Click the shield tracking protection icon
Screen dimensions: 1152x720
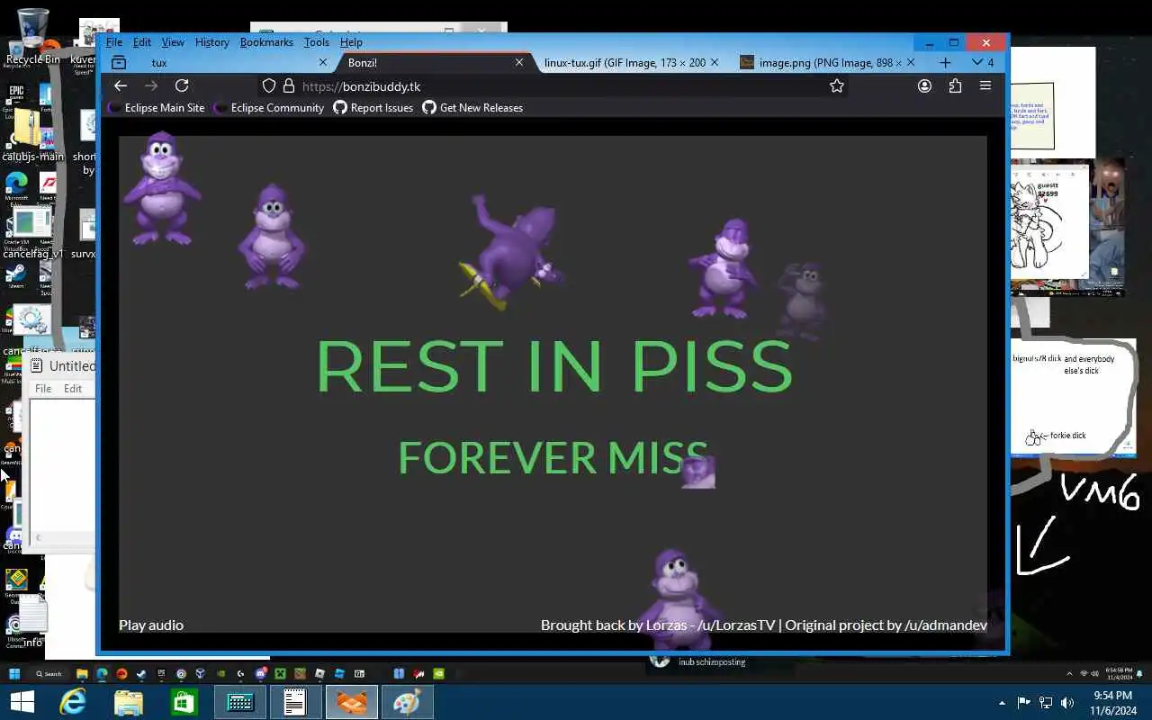[268, 85]
